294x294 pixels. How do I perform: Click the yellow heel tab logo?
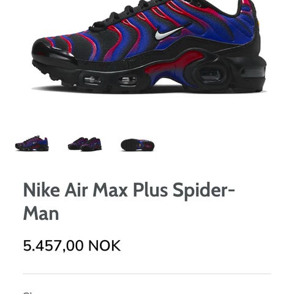(x=259, y=22)
